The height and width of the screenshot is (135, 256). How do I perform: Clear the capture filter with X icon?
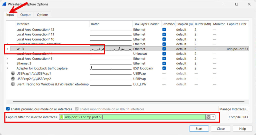point(208,117)
